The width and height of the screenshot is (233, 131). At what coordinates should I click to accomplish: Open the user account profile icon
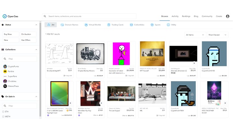(x=227, y=16)
